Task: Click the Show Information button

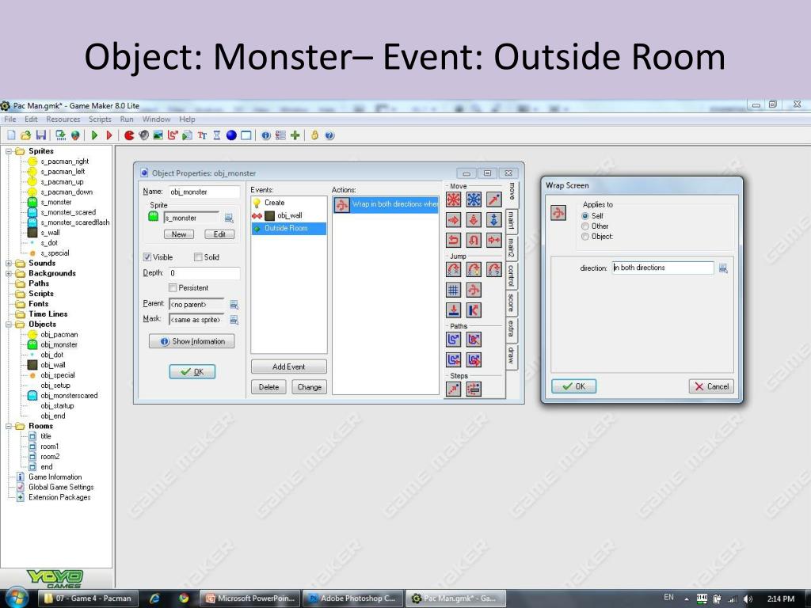Action: pos(192,341)
